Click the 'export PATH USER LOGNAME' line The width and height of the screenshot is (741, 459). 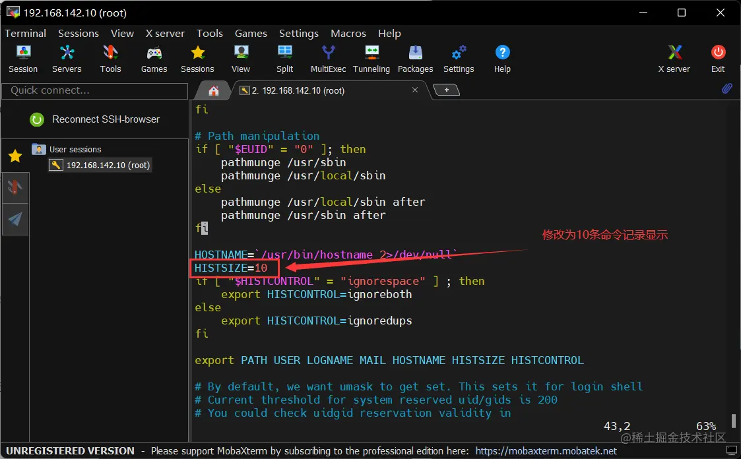389,360
